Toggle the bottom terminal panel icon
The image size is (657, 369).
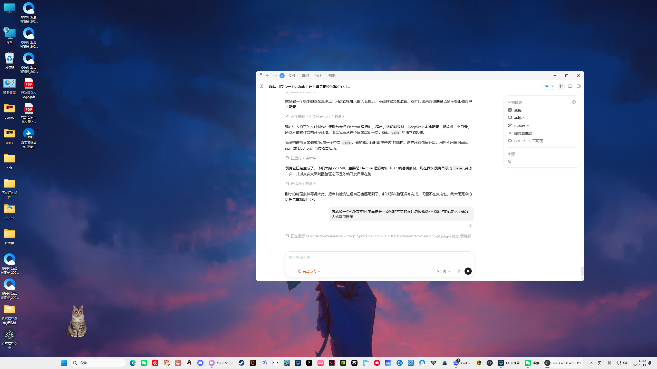coord(570,86)
